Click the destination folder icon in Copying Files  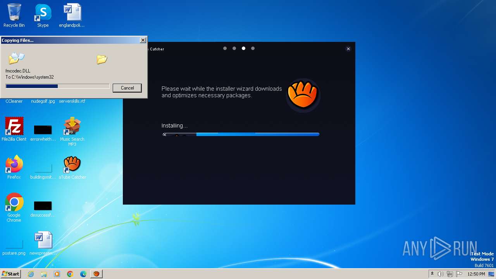(x=102, y=59)
